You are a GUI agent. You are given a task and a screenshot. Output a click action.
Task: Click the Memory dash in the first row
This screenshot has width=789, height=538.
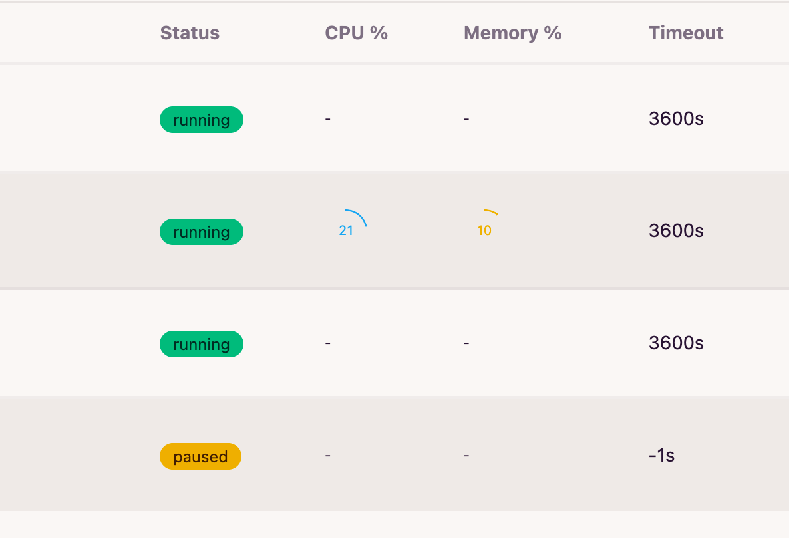pos(466,118)
